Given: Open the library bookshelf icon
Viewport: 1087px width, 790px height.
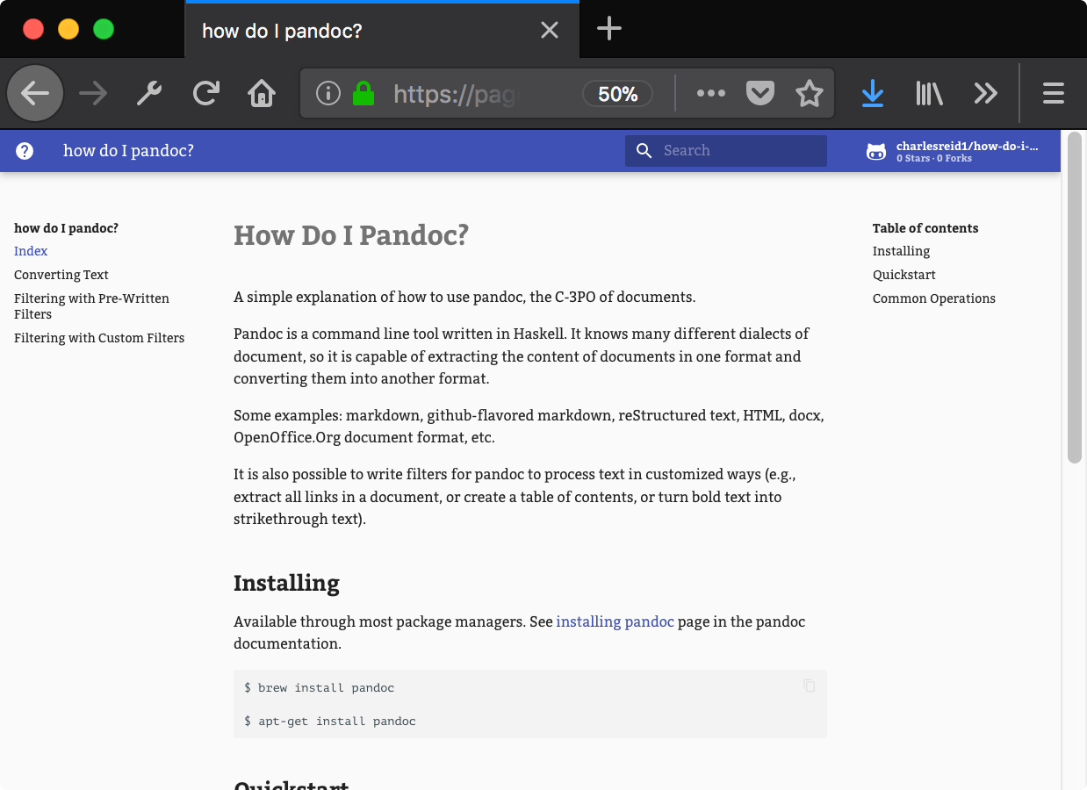Looking at the screenshot, I should point(929,93).
